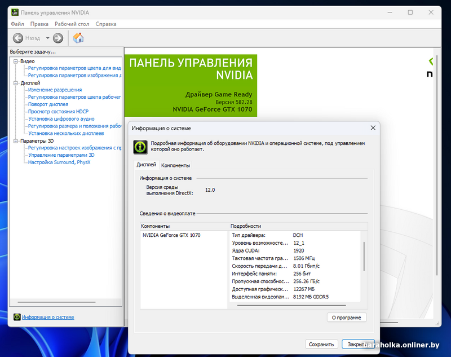The image size is (451, 357).
Task: Click the О программе button
Action: (347, 318)
